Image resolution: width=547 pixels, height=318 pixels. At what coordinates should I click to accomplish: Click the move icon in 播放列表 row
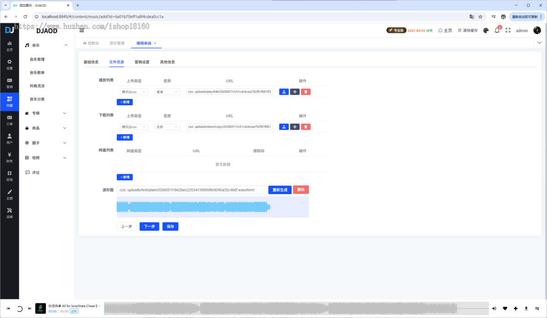click(x=295, y=92)
